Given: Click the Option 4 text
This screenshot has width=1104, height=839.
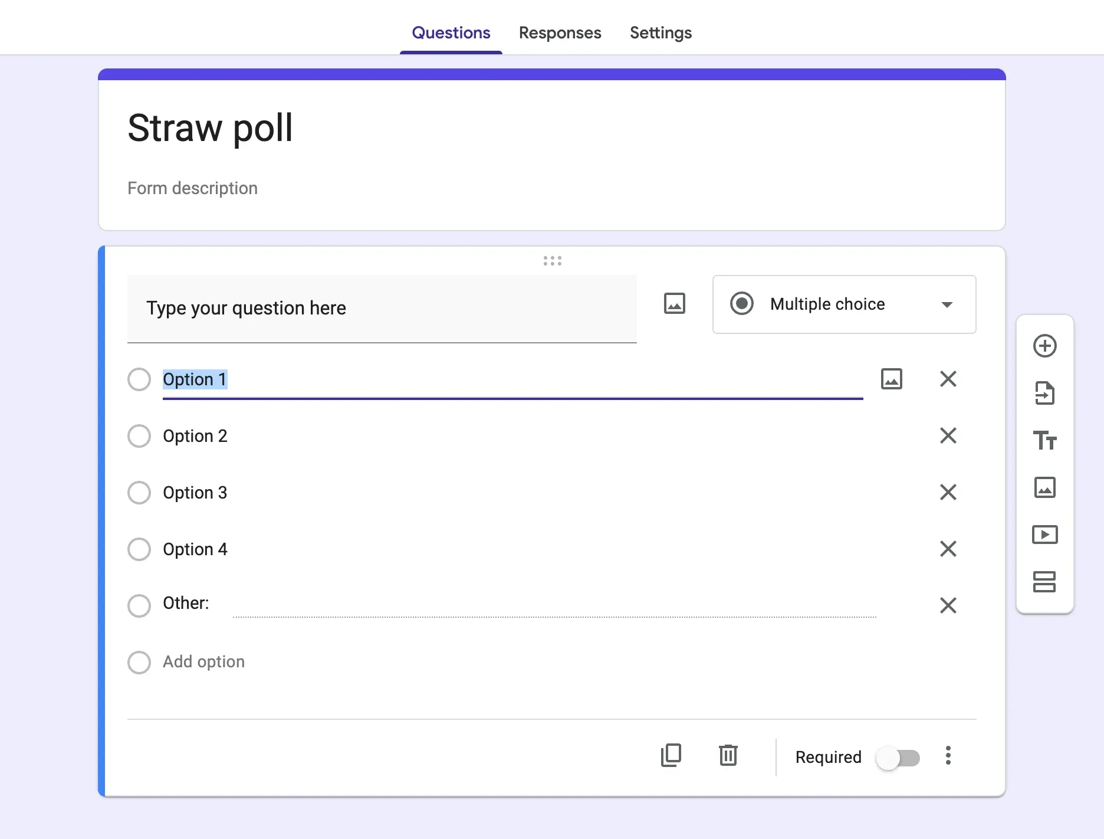Looking at the screenshot, I should point(195,549).
